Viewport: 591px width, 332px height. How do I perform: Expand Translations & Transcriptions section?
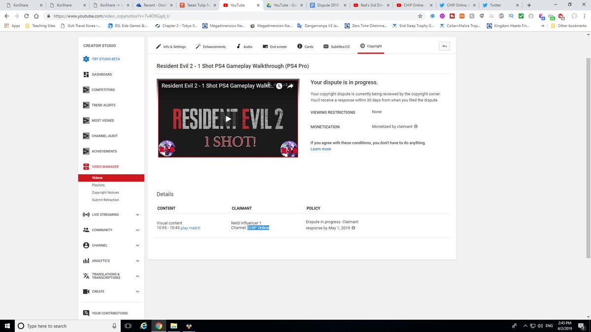(137, 276)
